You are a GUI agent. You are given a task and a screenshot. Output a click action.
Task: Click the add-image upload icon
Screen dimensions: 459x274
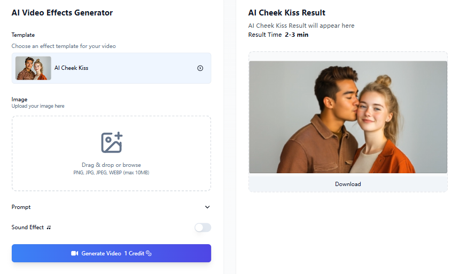[x=112, y=143]
